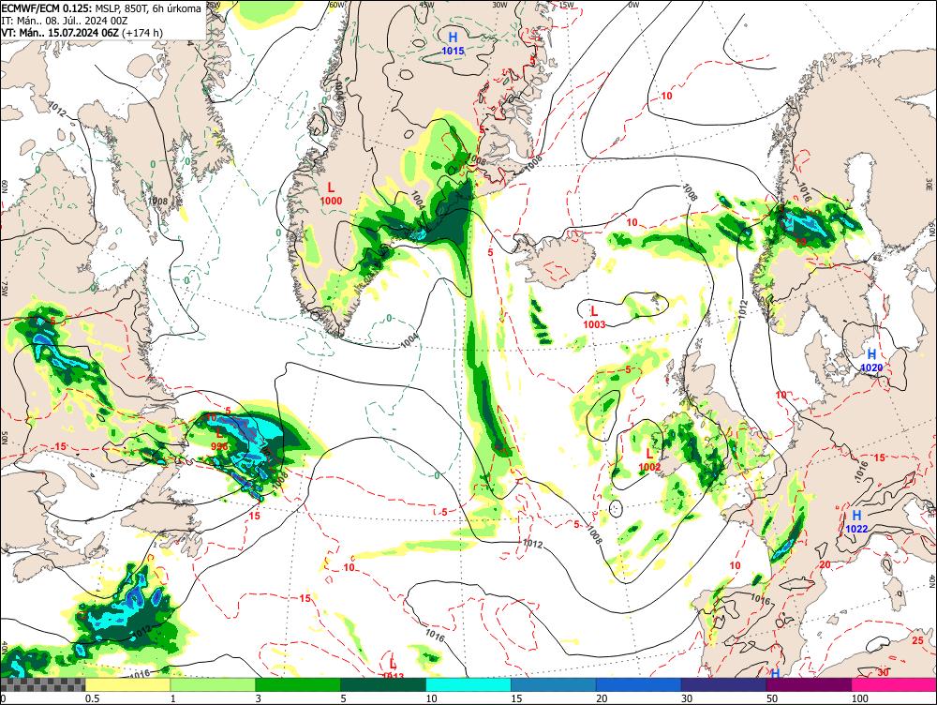
Task: Click the 1012 isobar label in the mid-Atlantic
Action: pos(533,544)
